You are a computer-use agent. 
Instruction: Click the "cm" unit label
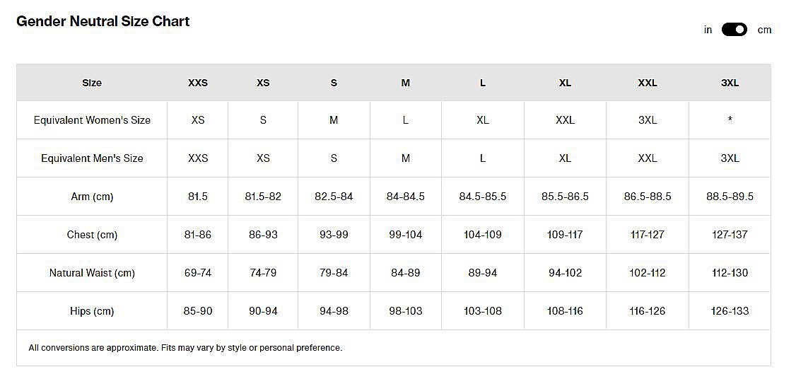coord(764,30)
